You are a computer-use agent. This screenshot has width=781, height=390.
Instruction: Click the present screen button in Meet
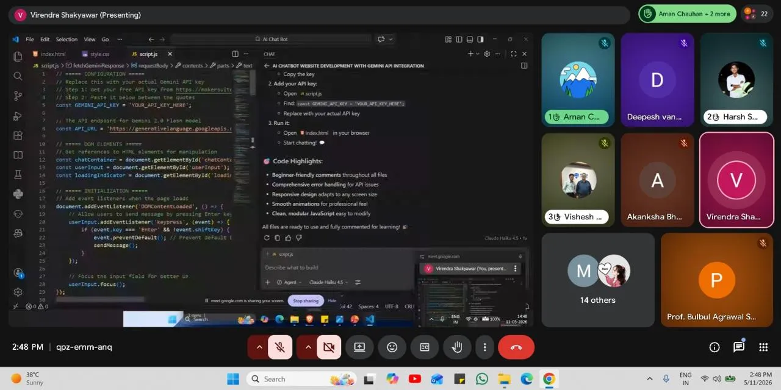[359, 347]
